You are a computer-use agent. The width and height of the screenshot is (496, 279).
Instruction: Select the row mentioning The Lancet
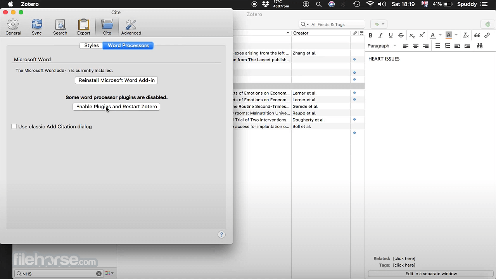[x=299, y=60]
